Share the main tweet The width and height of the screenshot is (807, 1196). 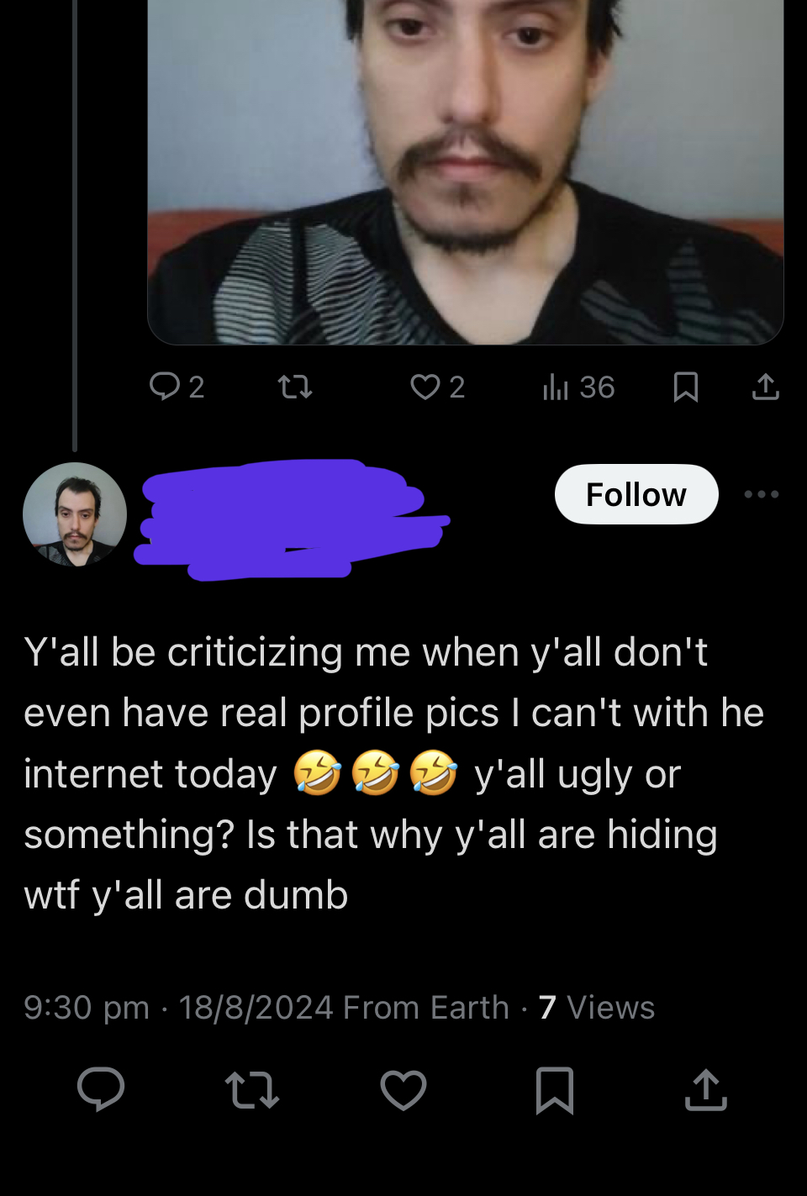pos(706,1090)
